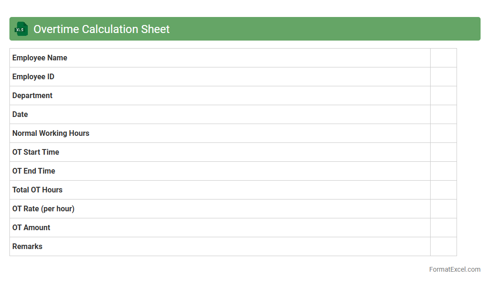
Task: Open the FormatExcel.com link
Action: point(454,269)
